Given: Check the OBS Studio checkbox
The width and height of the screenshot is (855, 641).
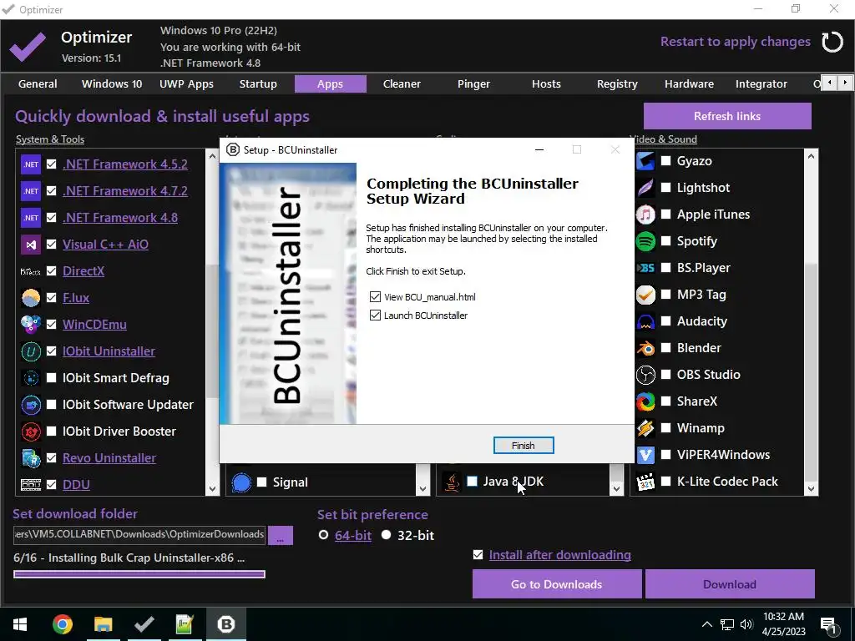Looking at the screenshot, I should pyautogui.click(x=665, y=375).
